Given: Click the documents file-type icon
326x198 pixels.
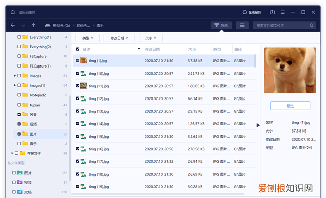Looking at the screenshot, I should coord(20,192).
